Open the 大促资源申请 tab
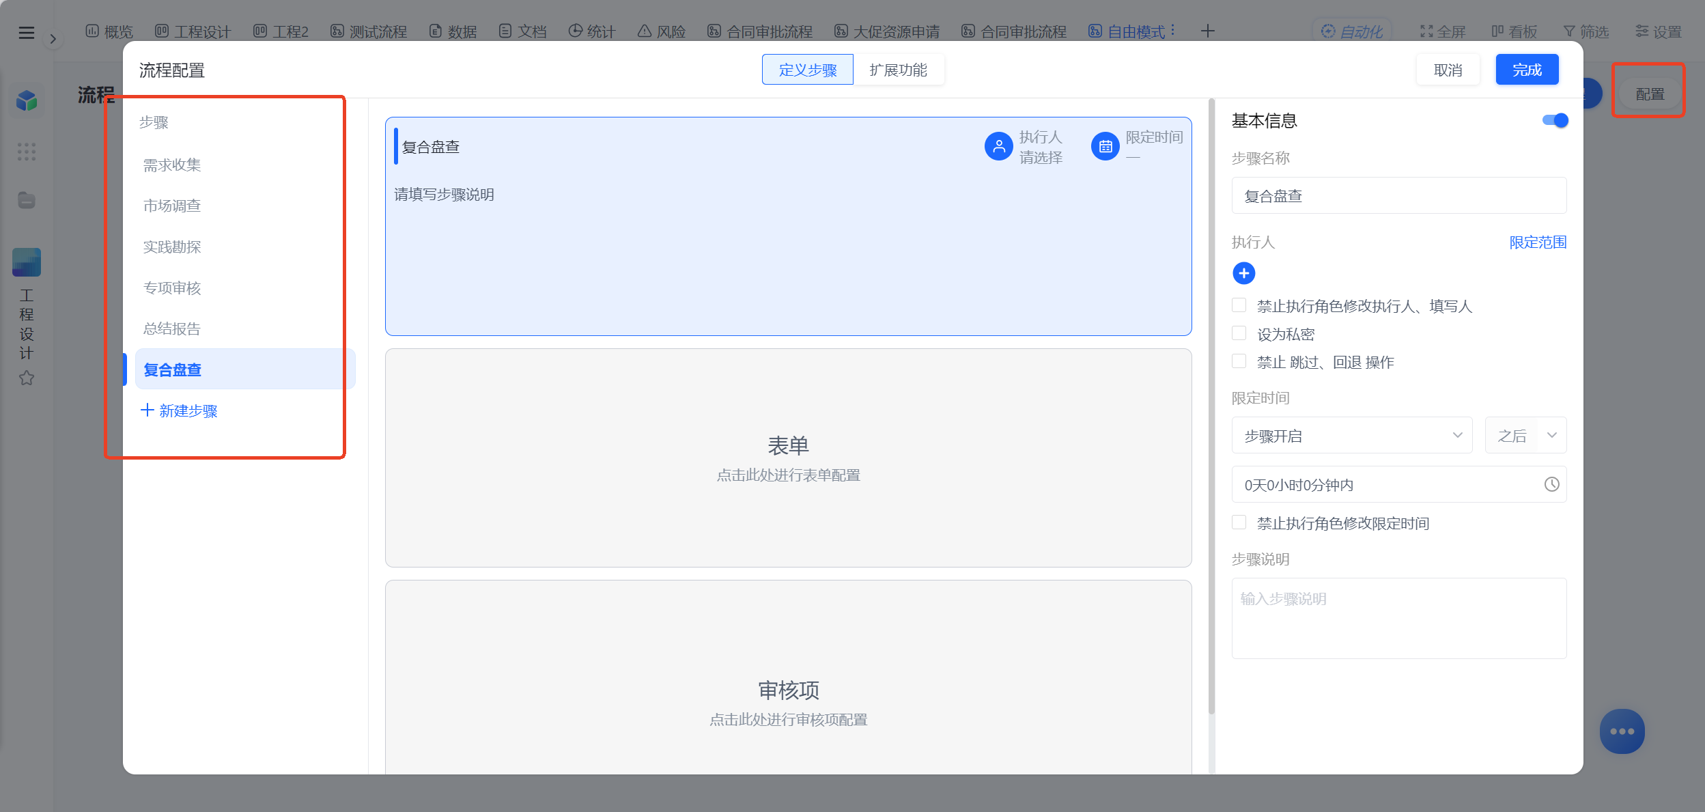 tap(887, 31)
